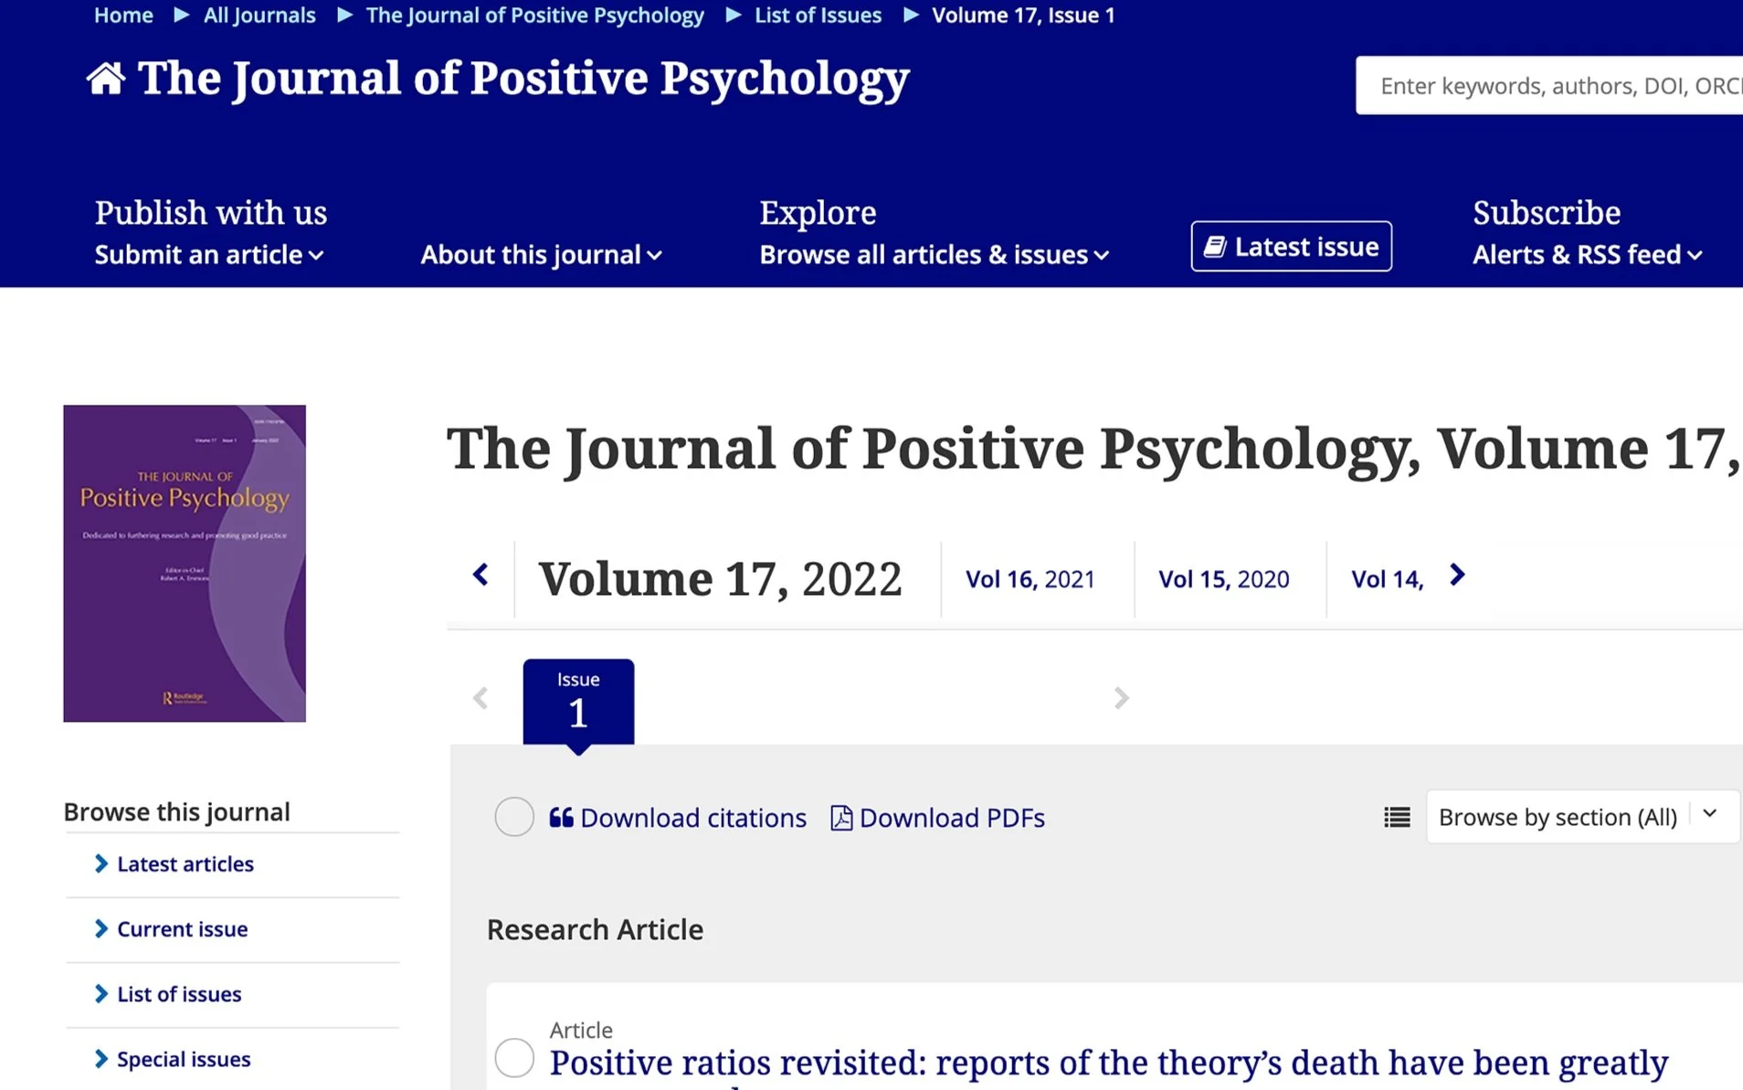This screenshot has height=1090, width=1743.
Task: Expand the Submit an article dropdown
Action: pyautogui.click(x=209, y=255)
